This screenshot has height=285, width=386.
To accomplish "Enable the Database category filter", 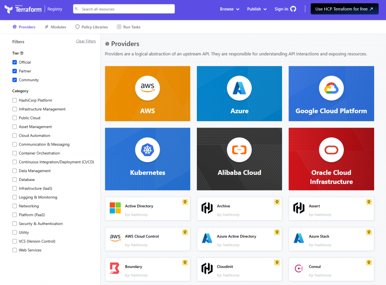I will tap(14, 179).
